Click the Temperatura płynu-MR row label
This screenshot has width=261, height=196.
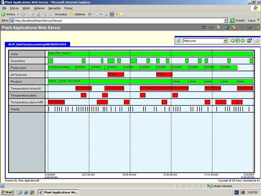tap(26, 102)
